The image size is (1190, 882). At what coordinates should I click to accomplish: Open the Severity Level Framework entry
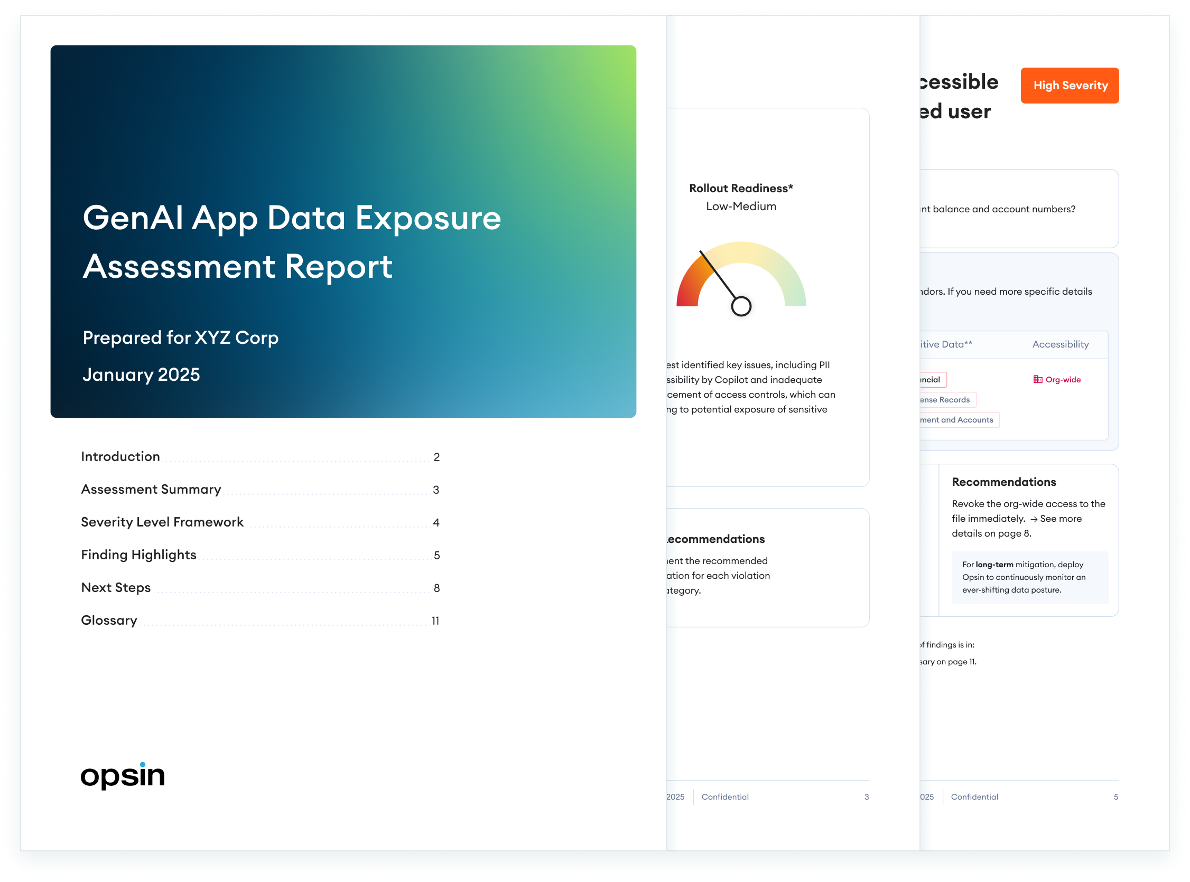pyautogui.click(x=260, y=522)
